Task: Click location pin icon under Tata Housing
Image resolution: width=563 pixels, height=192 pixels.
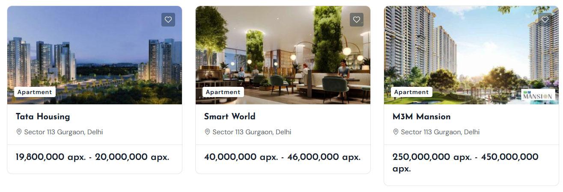Action: click(19, 132)
